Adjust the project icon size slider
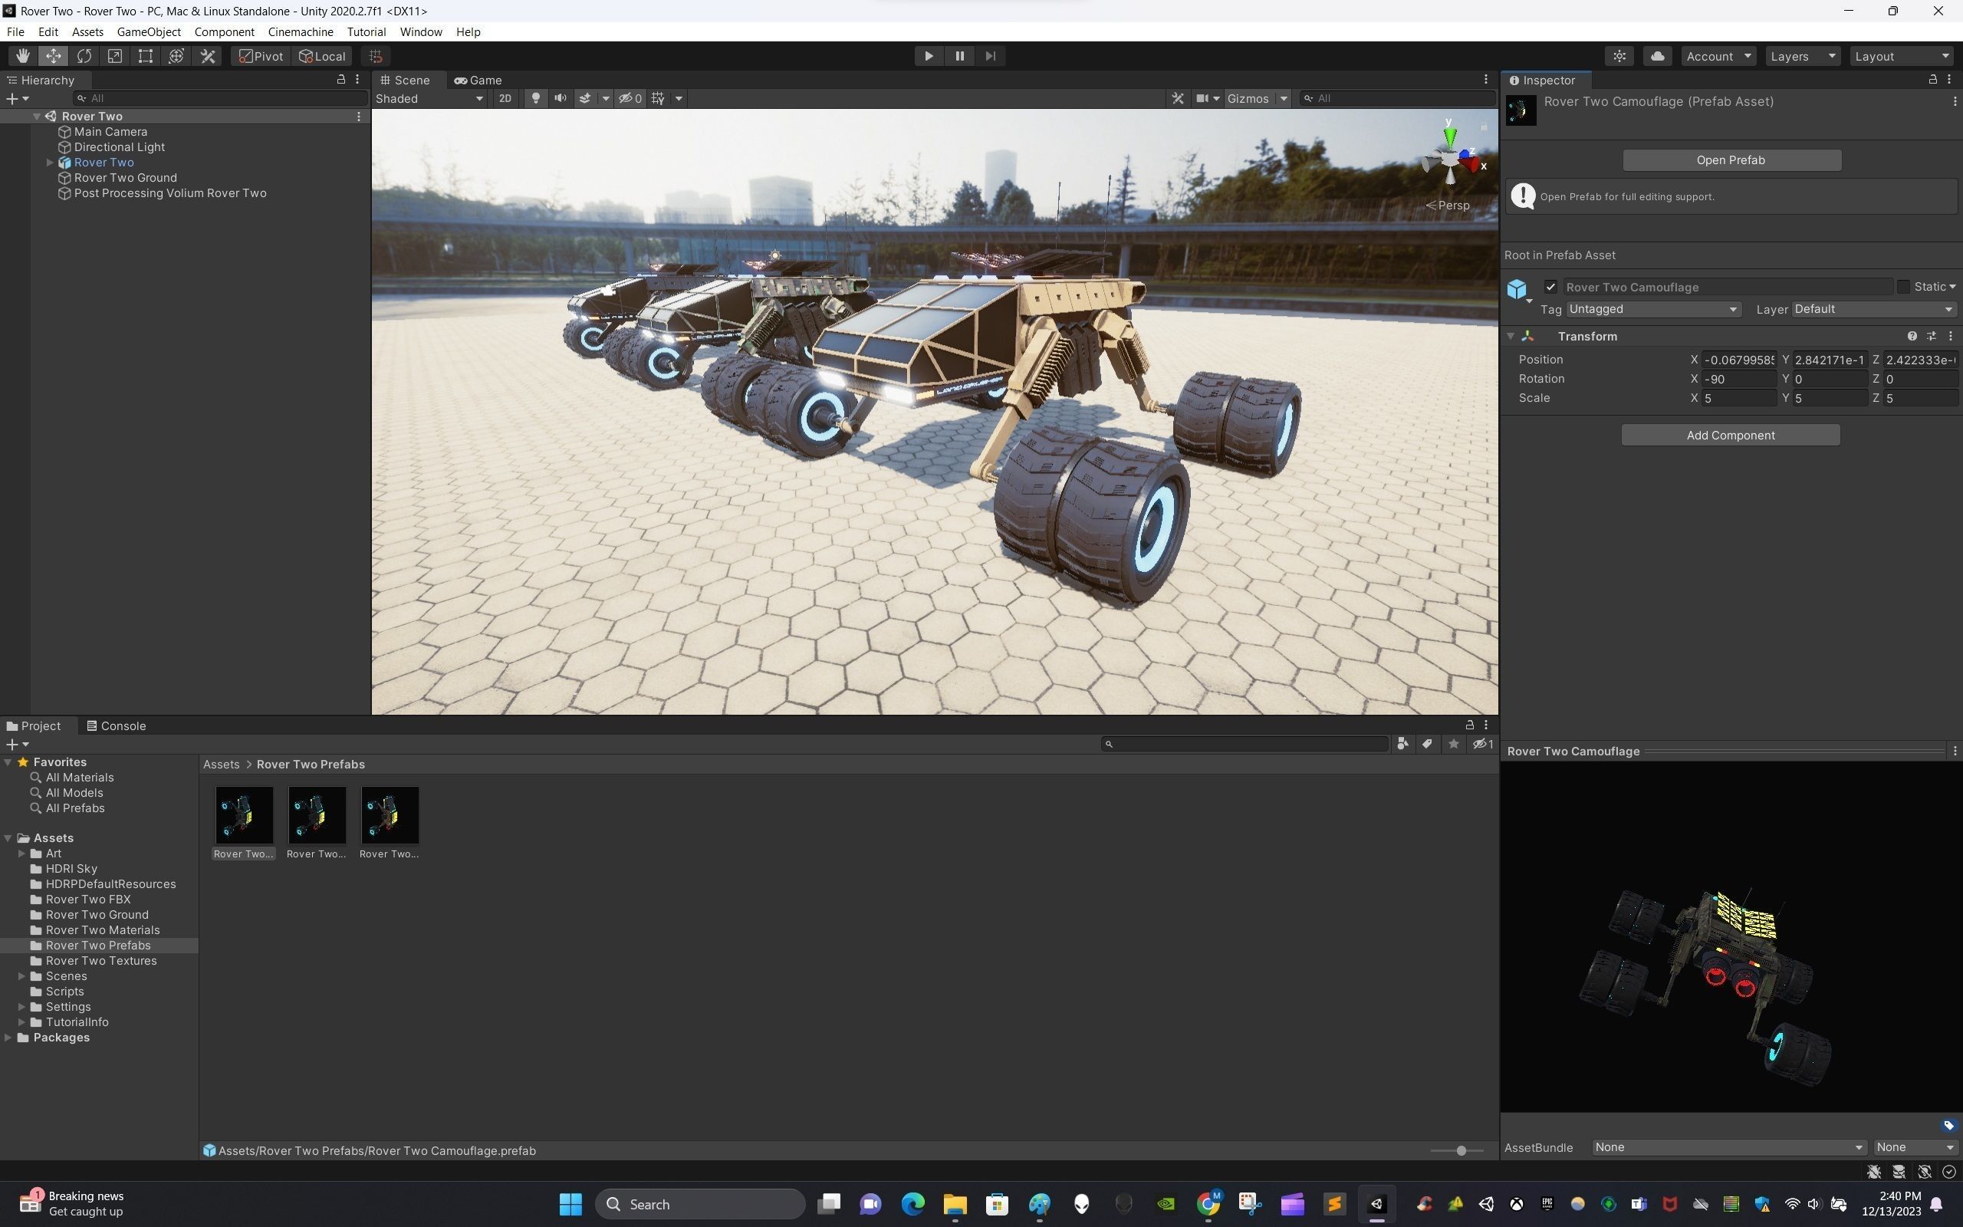Image resolution: width=1963 pixels, height=1227 pixels. pyautogui.click(x=1461, y=1151)
